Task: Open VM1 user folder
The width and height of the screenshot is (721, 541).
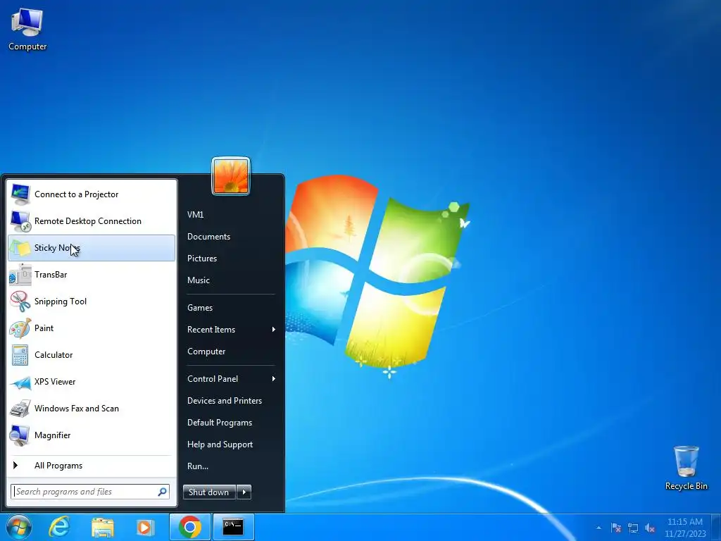Action: tap(196, 214)
